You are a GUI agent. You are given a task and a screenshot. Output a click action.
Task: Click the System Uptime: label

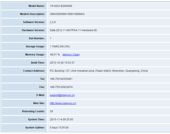[x=35, y=128]
